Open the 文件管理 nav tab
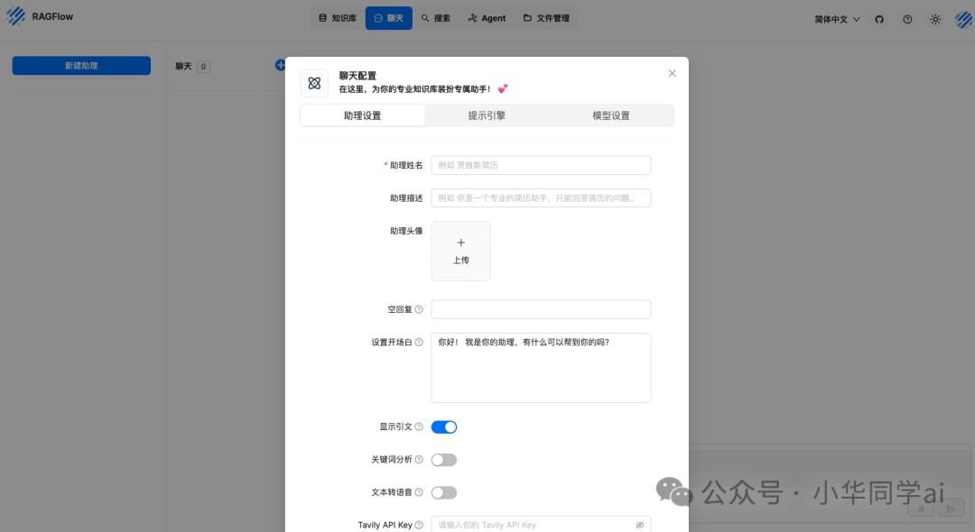Image resolution: width=975 pixels, height=532 pixels. point(546,18)
